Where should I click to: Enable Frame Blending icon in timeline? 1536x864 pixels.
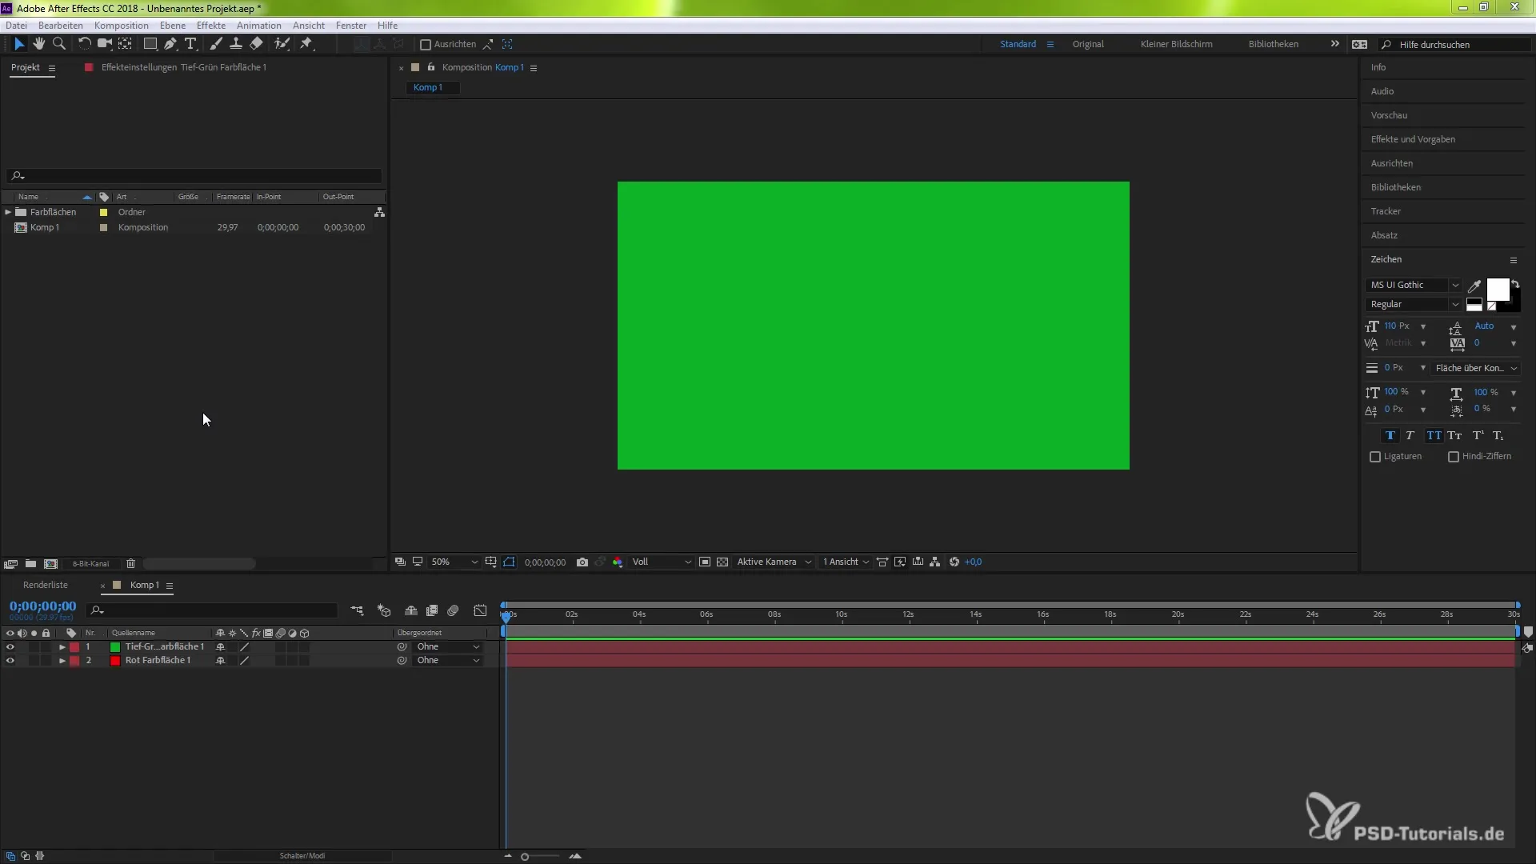(x=432, y=610)
